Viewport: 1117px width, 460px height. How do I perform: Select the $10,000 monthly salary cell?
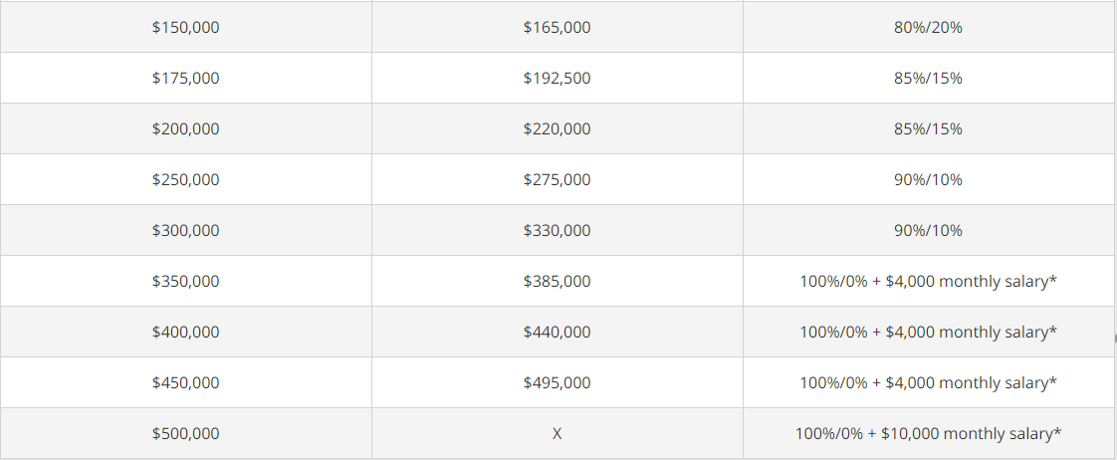coord(928,434)
